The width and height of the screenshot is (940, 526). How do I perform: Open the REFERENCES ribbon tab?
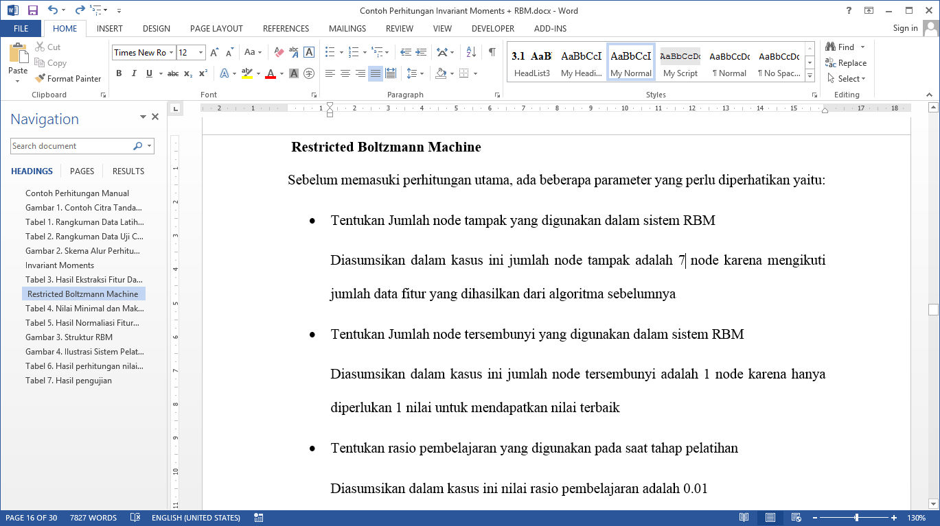point(286,29)
